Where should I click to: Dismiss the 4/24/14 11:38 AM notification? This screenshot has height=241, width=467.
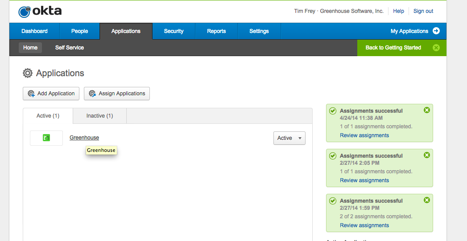(x=427, y=110)
